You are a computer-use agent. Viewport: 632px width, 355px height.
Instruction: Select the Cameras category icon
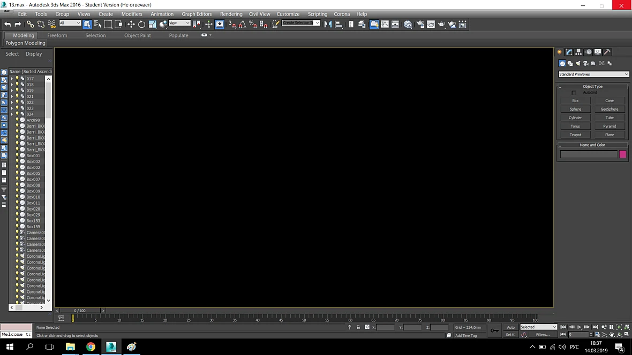[x=585, y=63]
